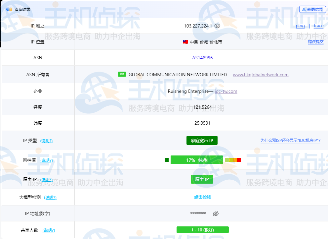Click the green ISP badge icon
328x239 pixels.
pyautogui.click(x=122, y=74)
